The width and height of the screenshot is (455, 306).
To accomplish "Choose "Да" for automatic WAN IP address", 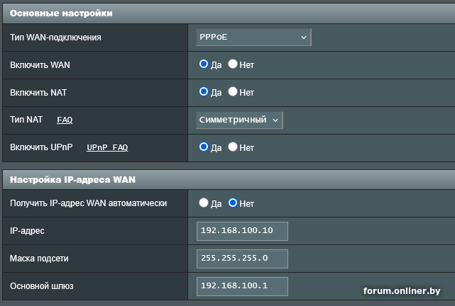I will pos(204,203).
